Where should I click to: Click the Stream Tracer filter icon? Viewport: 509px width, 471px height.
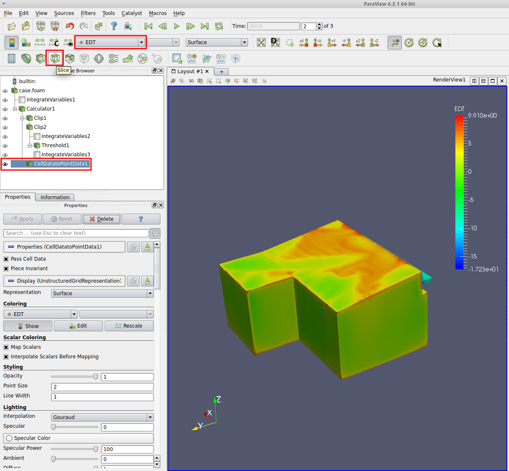[x=113, y=59]
